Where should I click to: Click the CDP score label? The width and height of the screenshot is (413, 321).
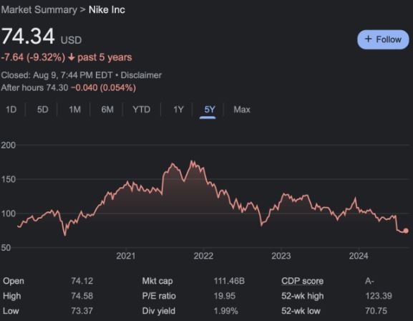point(302,281)
